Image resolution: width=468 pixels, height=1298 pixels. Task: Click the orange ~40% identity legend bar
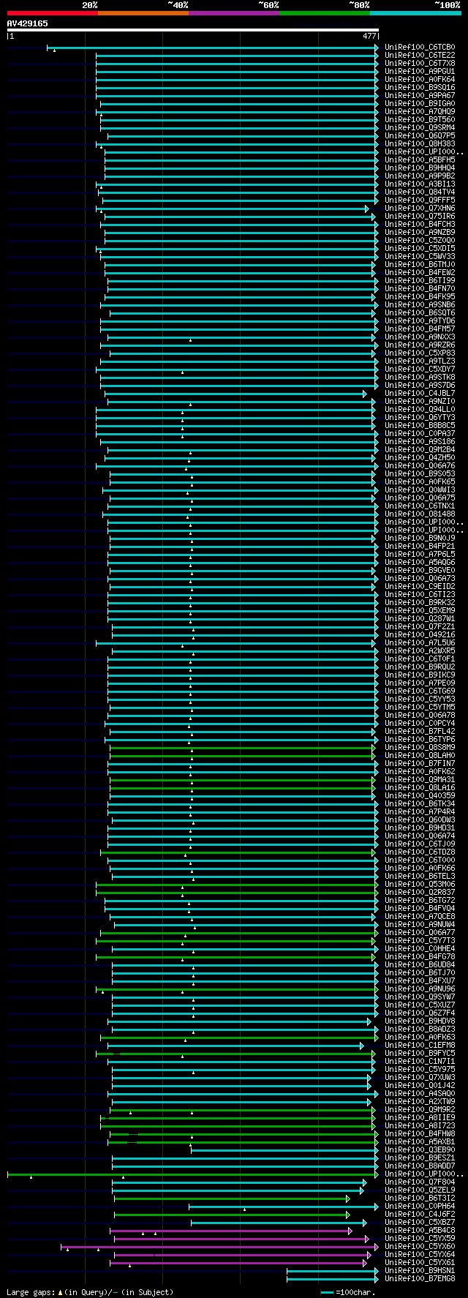click(143, 13)
